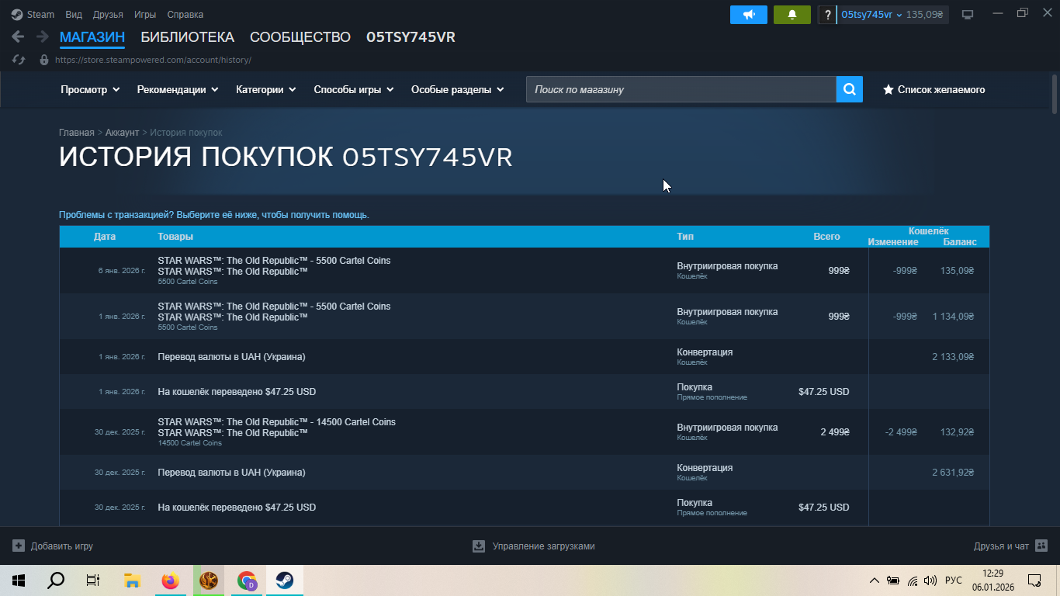Show hidden tray icons chevron
Viewport: 1060px width, 596px height.
875,580
